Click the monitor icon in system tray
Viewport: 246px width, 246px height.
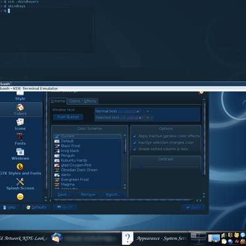tap(214, 238)
